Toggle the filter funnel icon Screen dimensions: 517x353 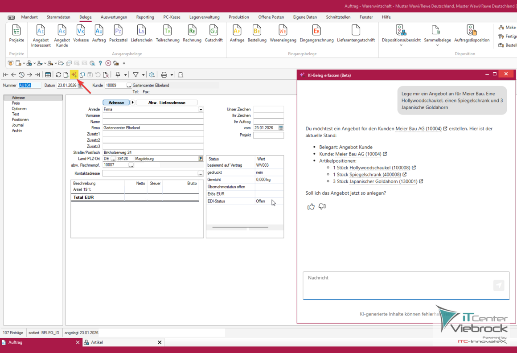point(135,75)
